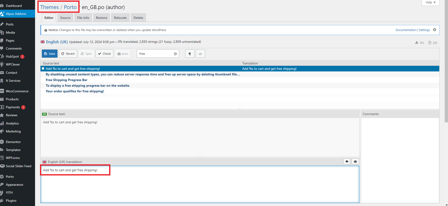The height and width of the screenshot is (206, 448).
Task: Open the File info tab
Action: pyautogui.click(x=83, y=18)
